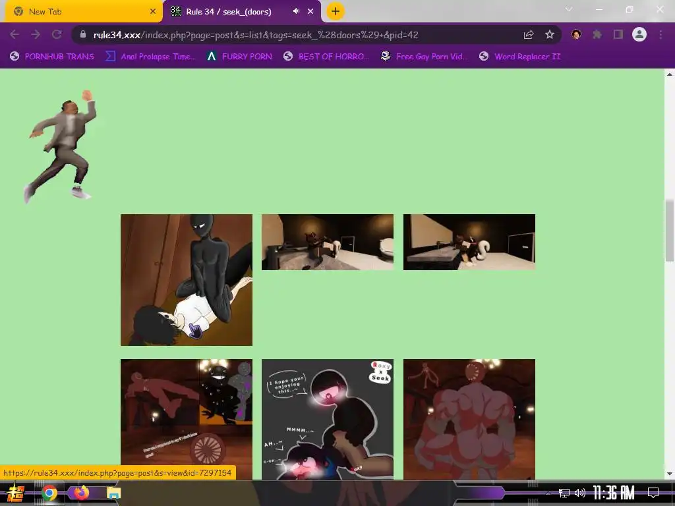The image size is (675, 506).
Task: Open the Chrome profile menu
Action: tap(639, 34)
